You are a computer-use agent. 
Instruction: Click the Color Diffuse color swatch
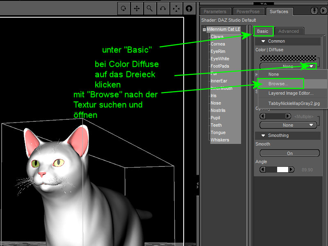click(288, 58)
